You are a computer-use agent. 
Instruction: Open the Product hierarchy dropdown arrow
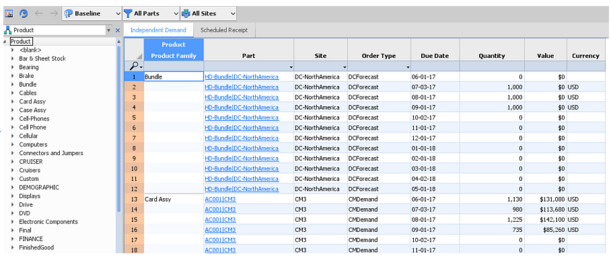(x=108, y=30)
